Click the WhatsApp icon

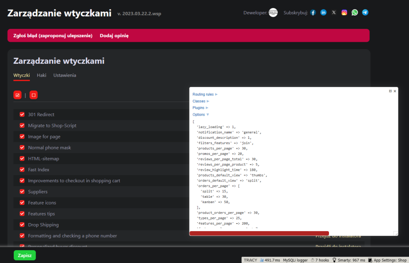355,12
